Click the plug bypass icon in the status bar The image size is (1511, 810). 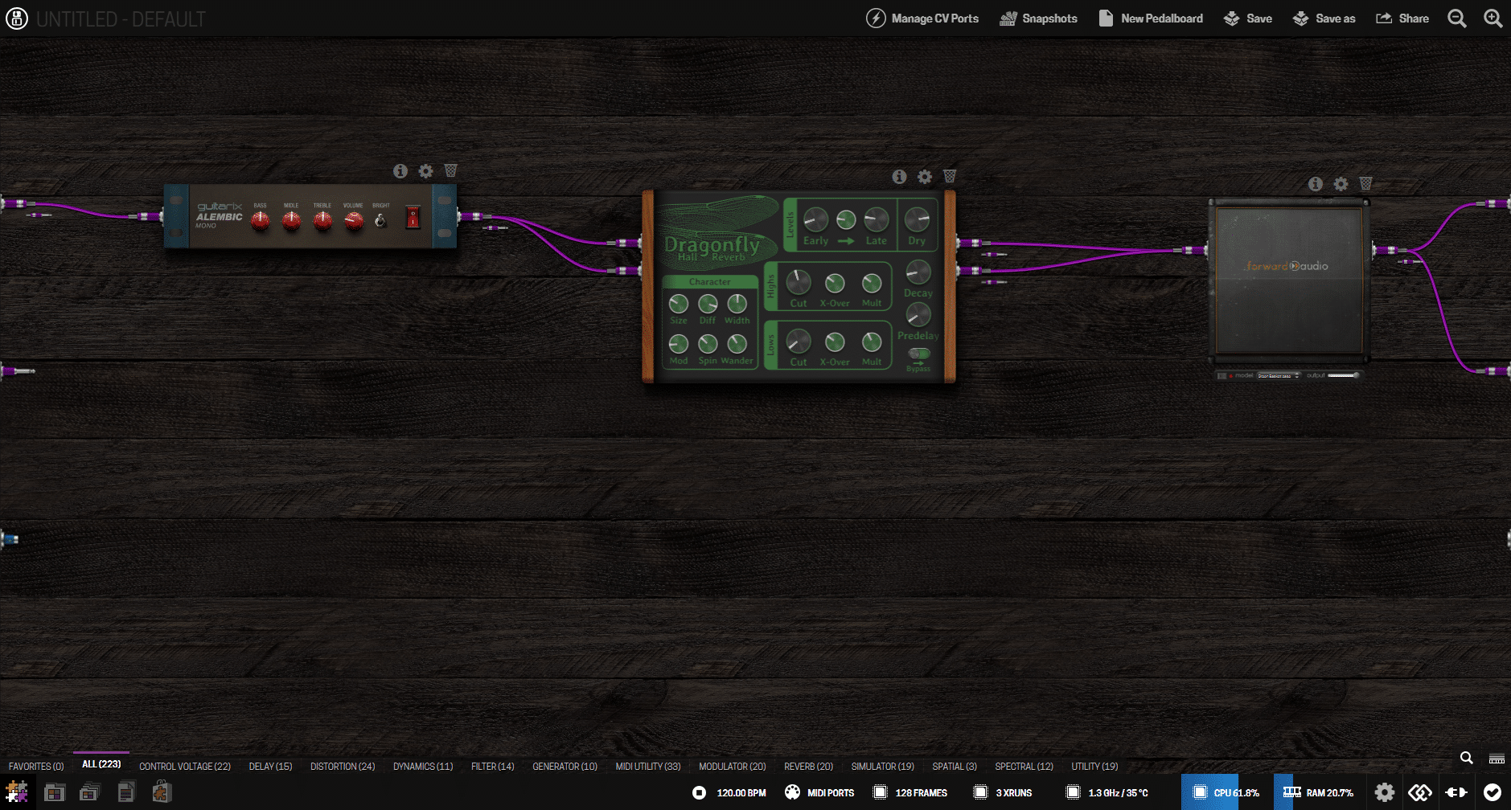(x=1455, y=792)
